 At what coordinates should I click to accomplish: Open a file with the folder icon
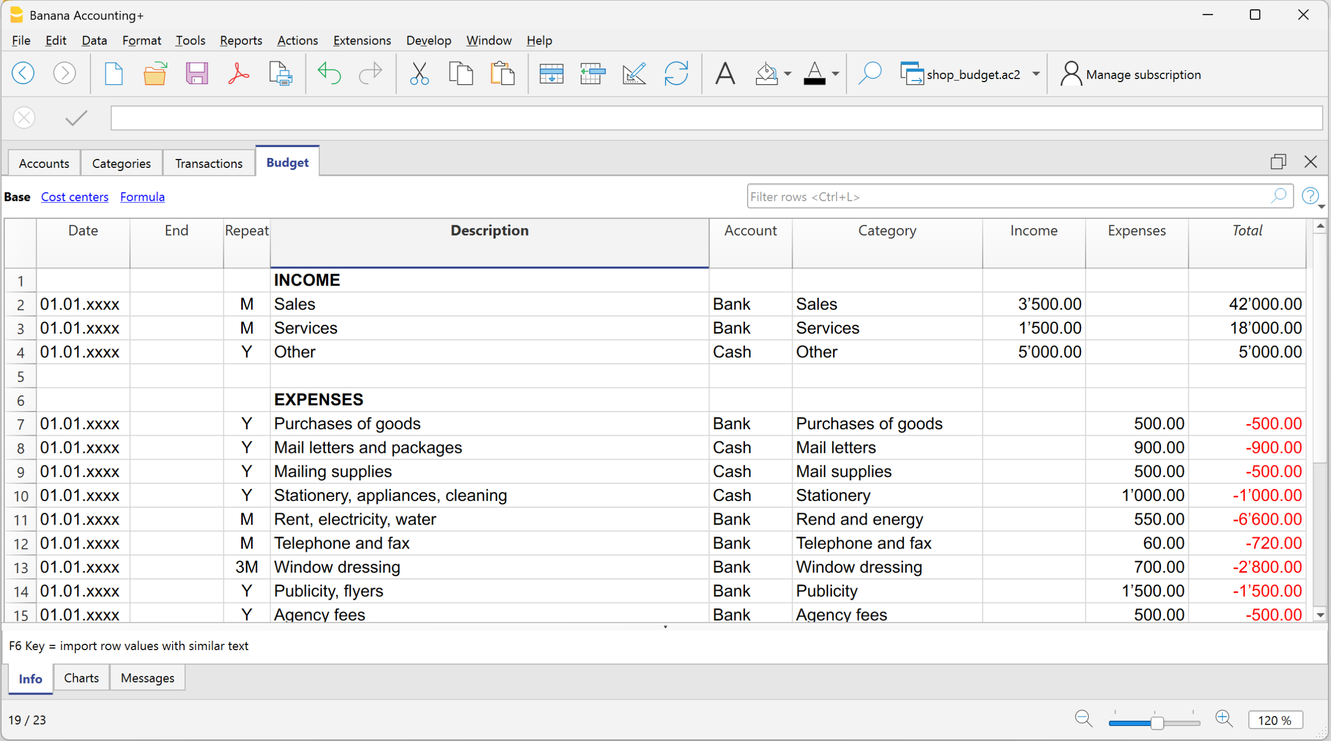tap(155, 74)
